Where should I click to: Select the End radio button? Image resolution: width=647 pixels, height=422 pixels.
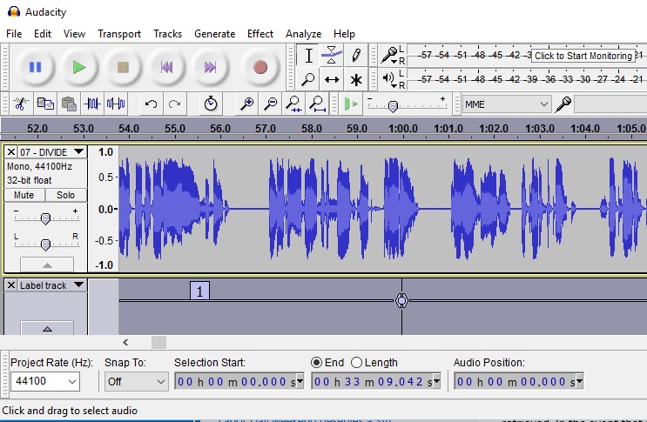click(316, 362)
